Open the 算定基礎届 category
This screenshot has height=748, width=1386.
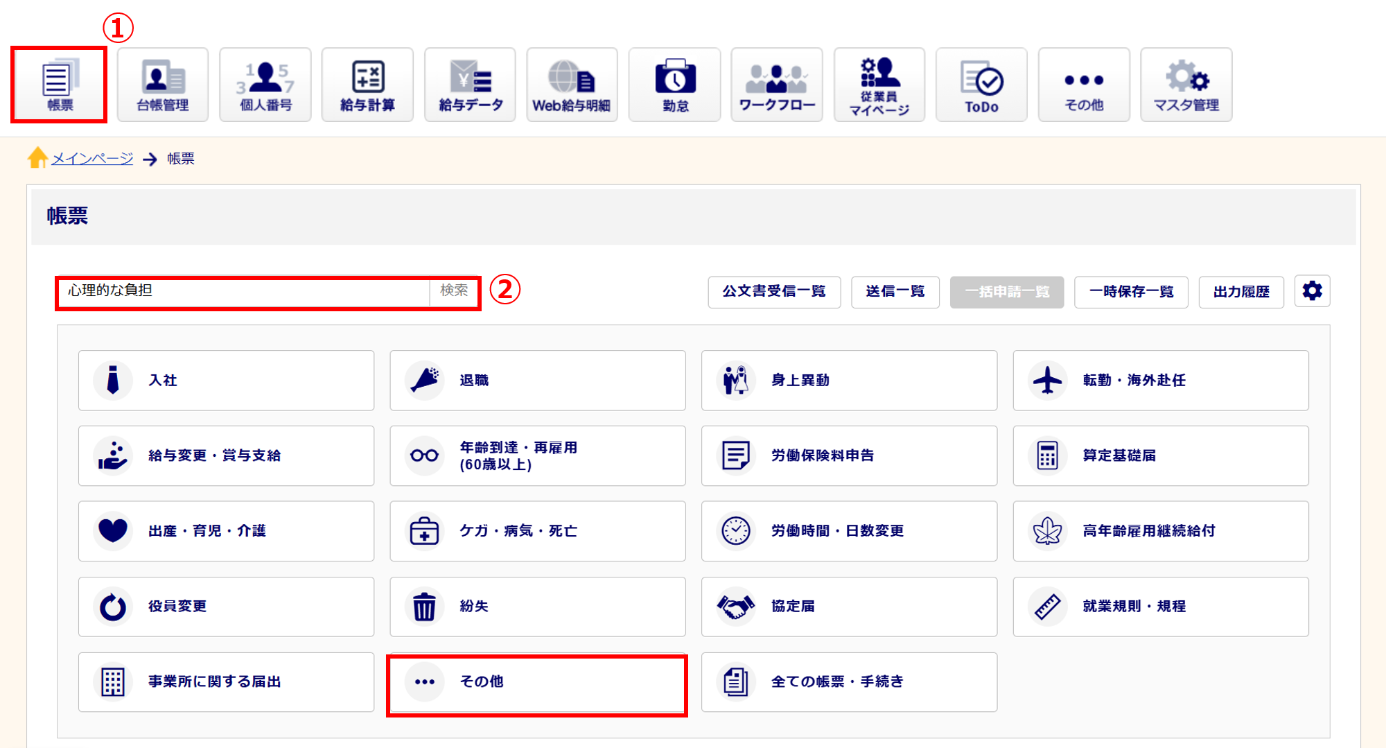pos(1161,456)
